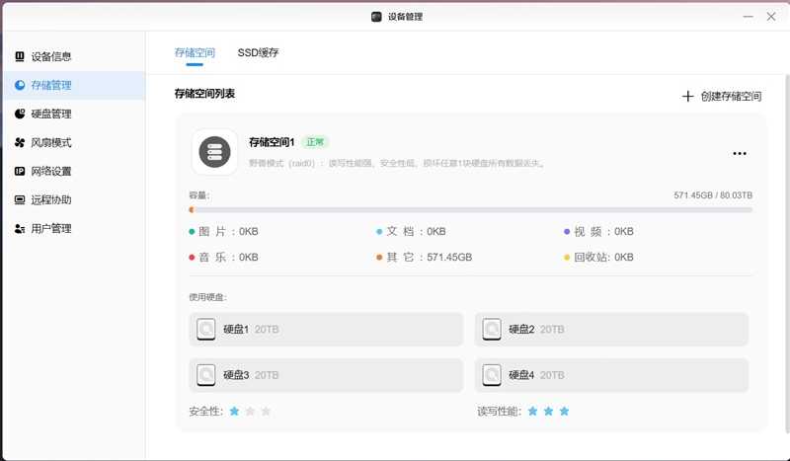790x461 pixels.
Task: Click the first star of 读写性能
Action: pyautogui.click(x=532, y=412)
